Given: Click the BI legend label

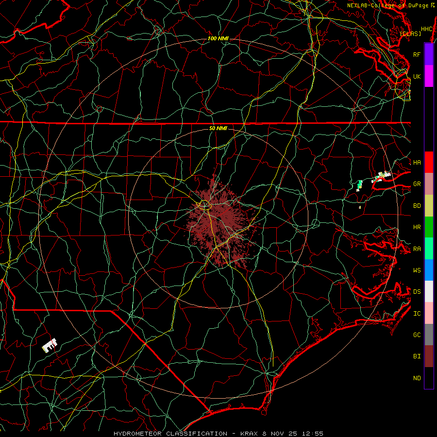Looking at the screenshot, I should (x=417, y=356).
